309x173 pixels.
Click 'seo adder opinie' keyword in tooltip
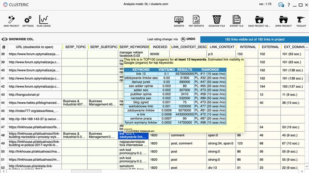[141, 86]
